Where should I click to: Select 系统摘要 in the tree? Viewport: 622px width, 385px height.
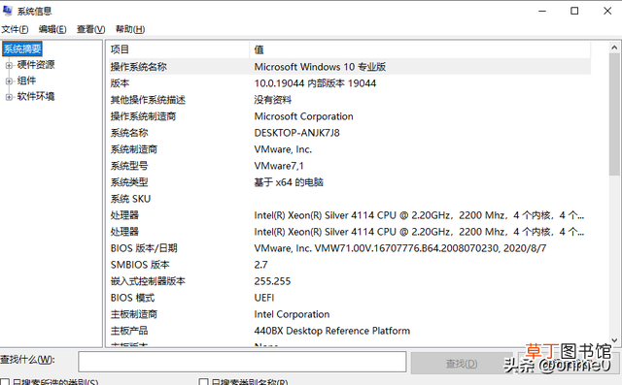[x=22, y=49]
